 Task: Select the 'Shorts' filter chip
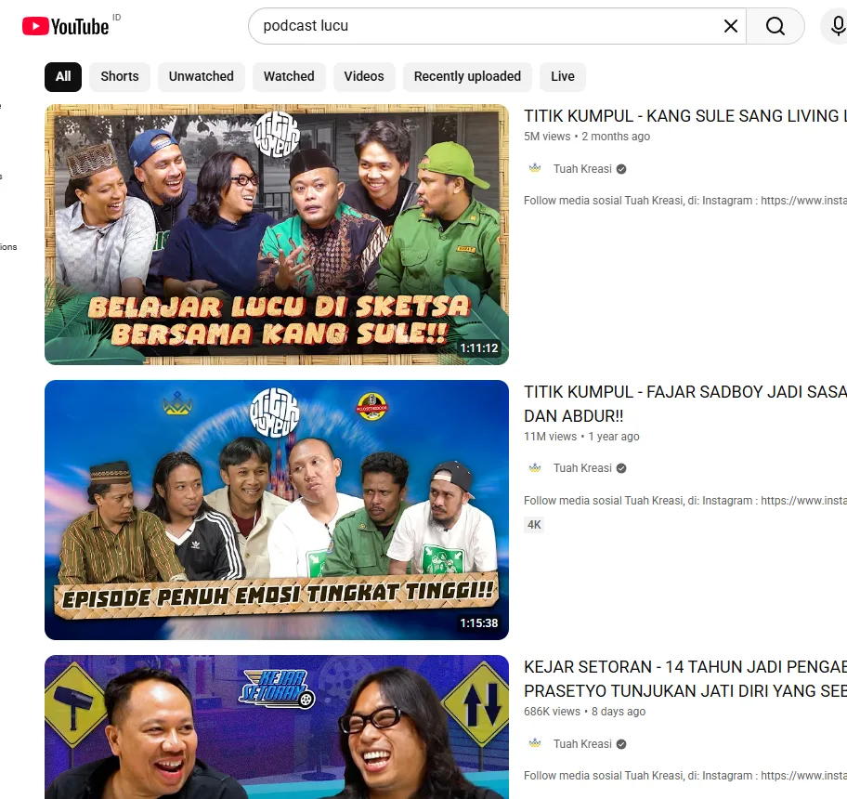120,77
